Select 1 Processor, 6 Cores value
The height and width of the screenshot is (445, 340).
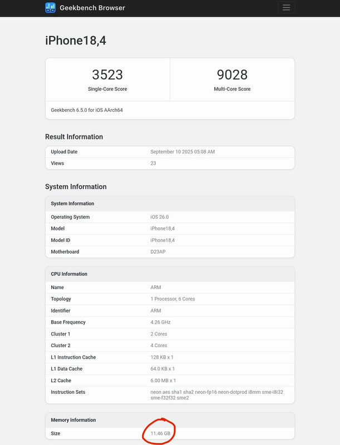(173, 299)
